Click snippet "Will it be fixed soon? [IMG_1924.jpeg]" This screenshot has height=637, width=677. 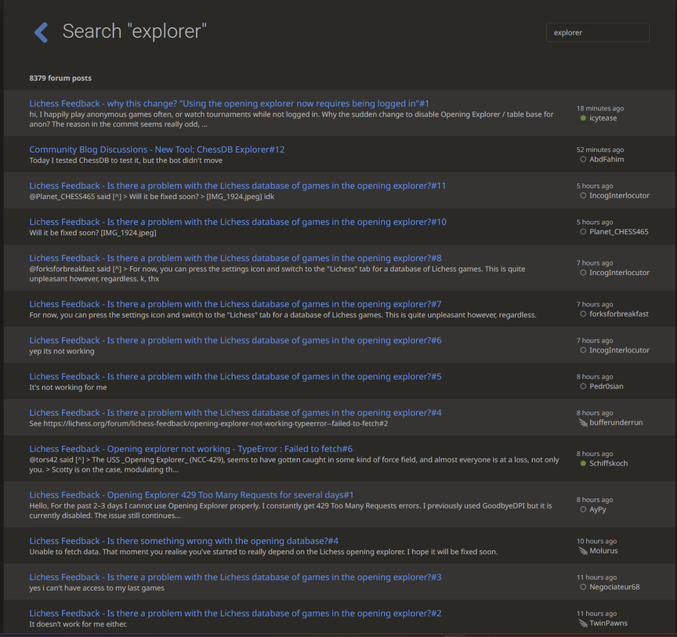(x=92, y=233)
